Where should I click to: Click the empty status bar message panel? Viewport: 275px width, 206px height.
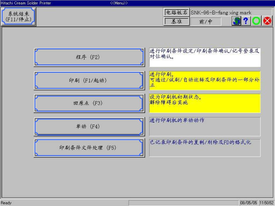click(x=184, y=203)
